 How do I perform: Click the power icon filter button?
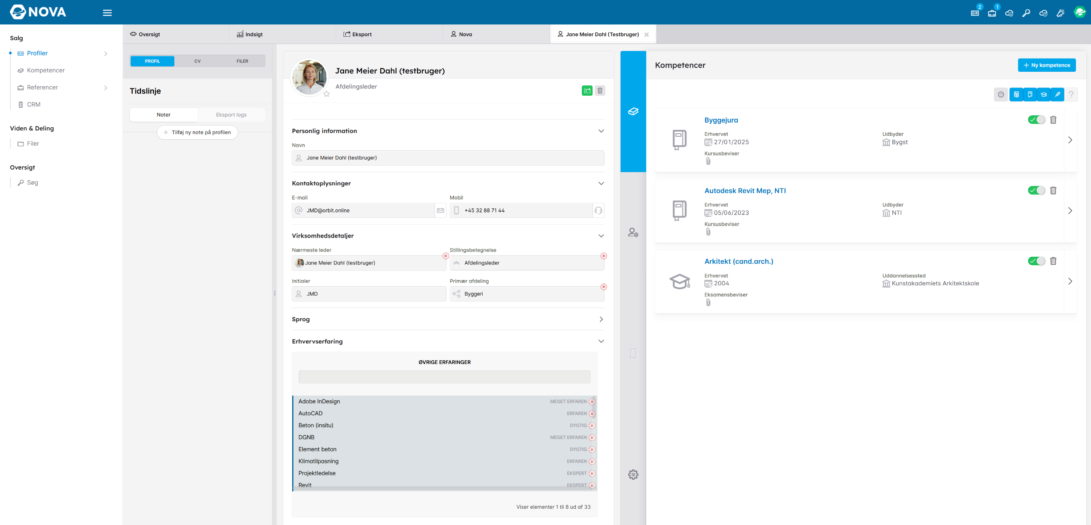(x=1001, y=94)
